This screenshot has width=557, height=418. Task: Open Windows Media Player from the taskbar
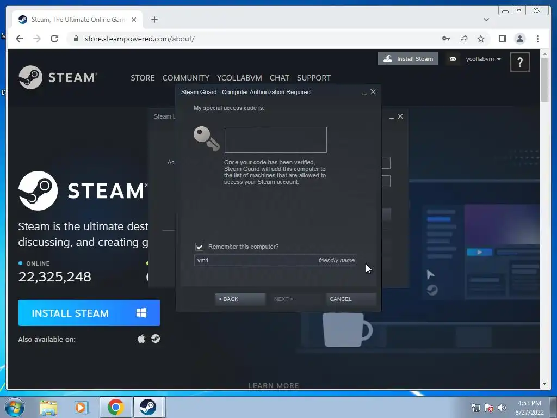click(x=81, y=407)
